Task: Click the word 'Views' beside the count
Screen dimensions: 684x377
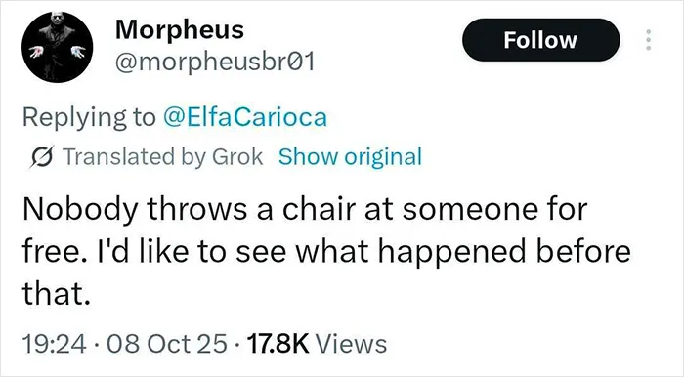Action: tap(351, 344)
